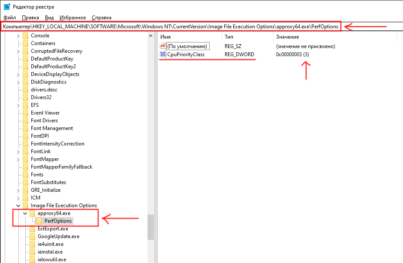Click the Font Drivers folder icon

(x=25, y=120)
